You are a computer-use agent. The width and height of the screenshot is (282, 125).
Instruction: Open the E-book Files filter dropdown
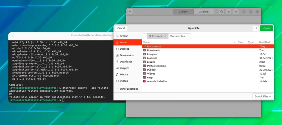tap(263, 96)
